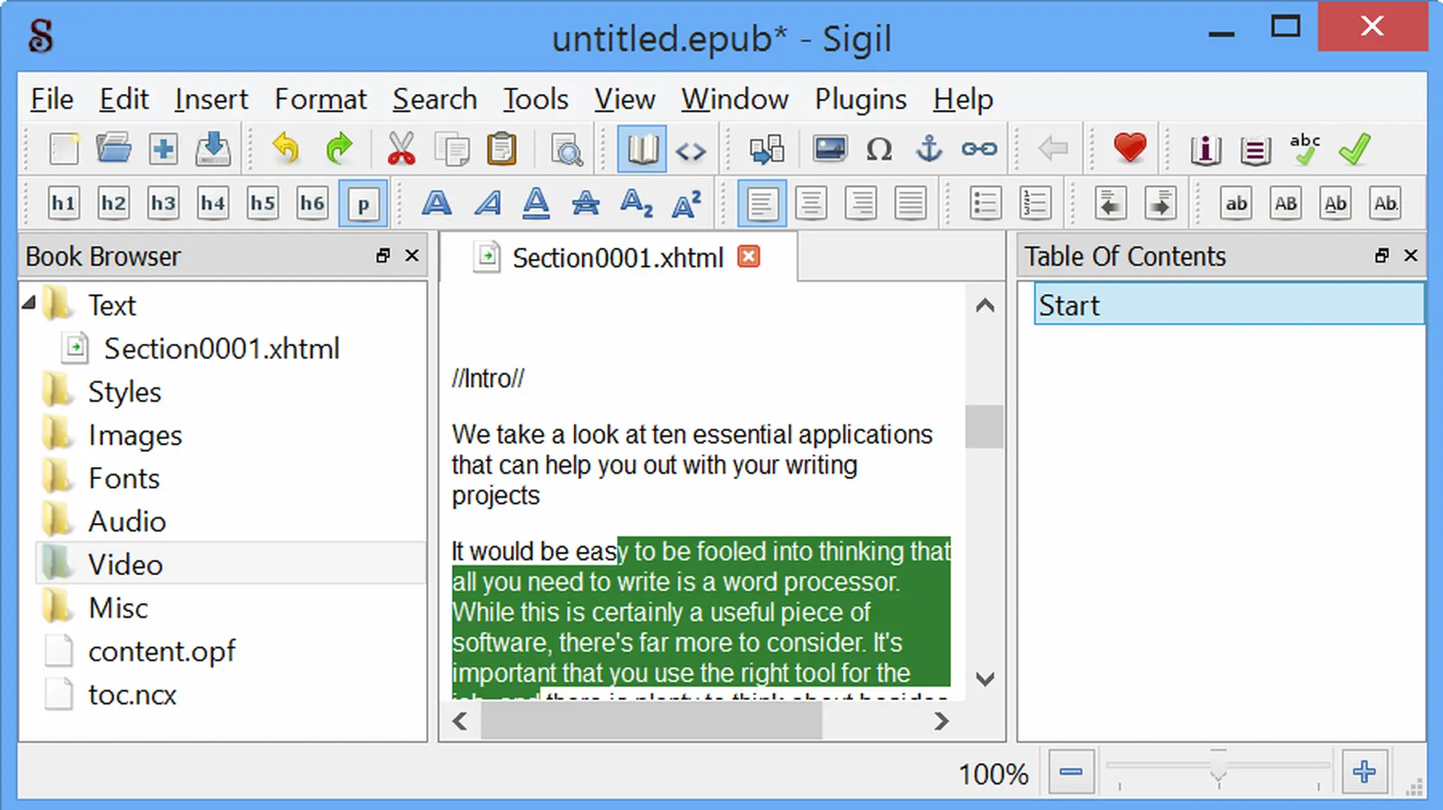Apply Heading 3 style

(163, 203)
